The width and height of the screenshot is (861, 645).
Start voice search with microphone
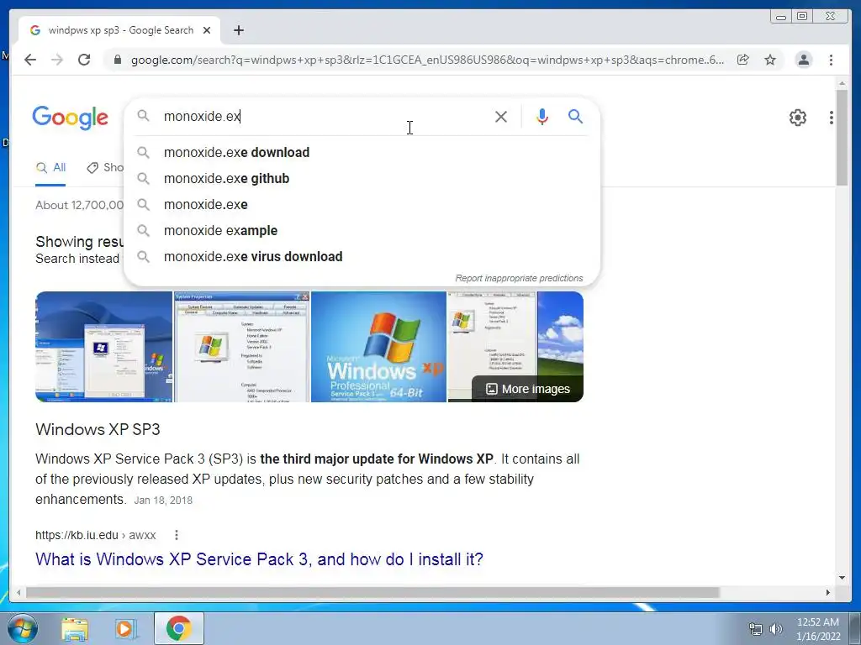tap(542, 116)
